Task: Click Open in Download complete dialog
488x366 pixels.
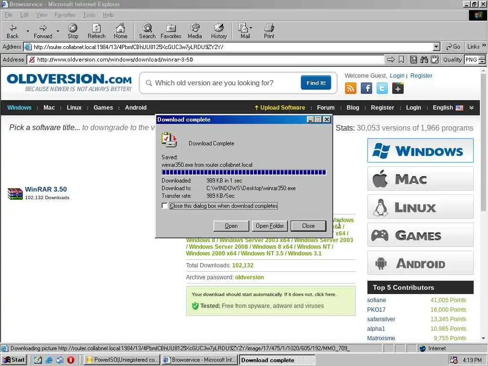Action: tap(231, 226)
